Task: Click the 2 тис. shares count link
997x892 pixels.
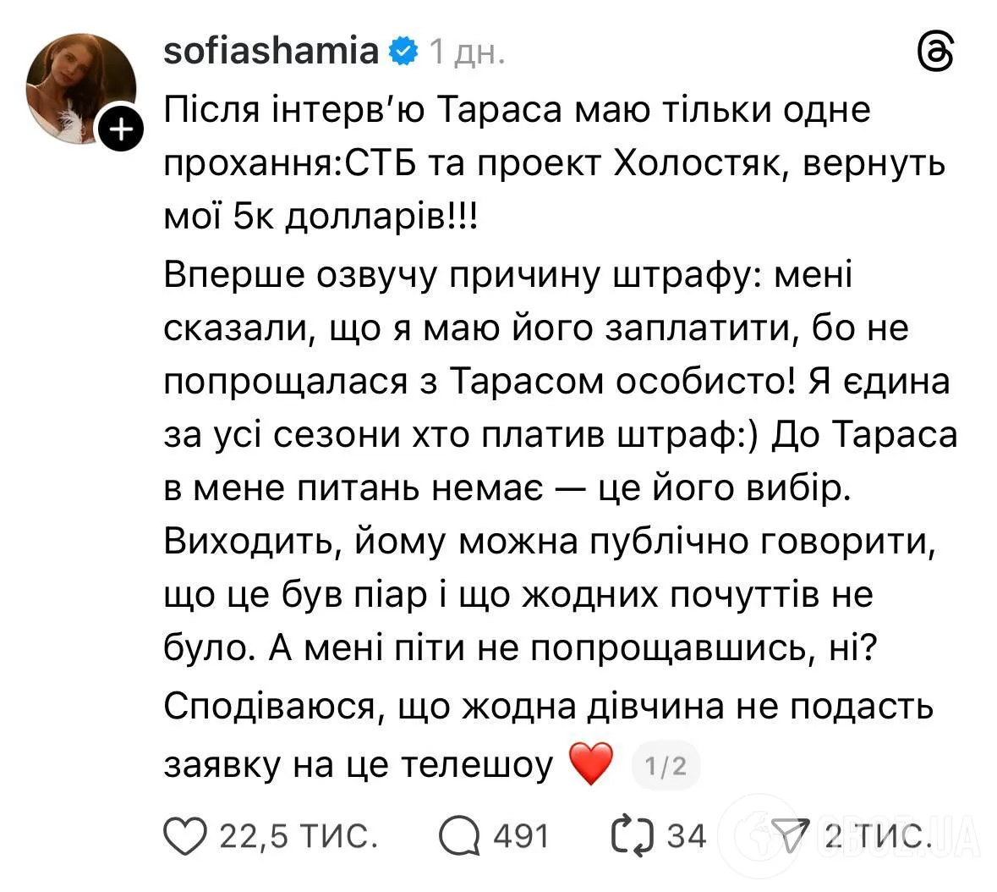Action: pos(877,836)
